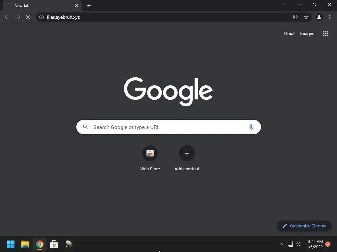
Task: Open File Explorer from taskbar
Action: click(x=25, y=244)
